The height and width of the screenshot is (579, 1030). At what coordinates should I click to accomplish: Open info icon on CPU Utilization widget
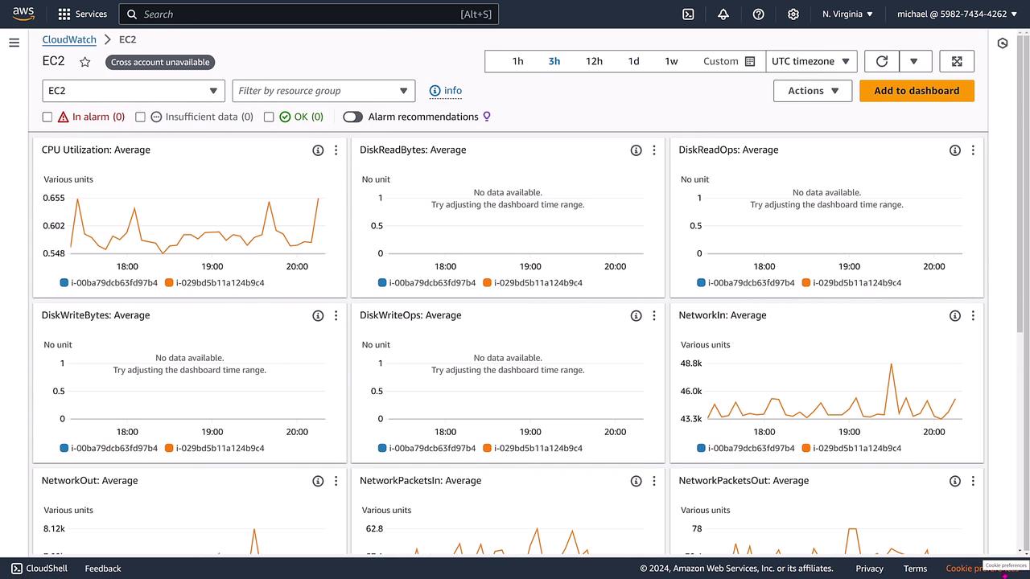click(x=318, y=150)
